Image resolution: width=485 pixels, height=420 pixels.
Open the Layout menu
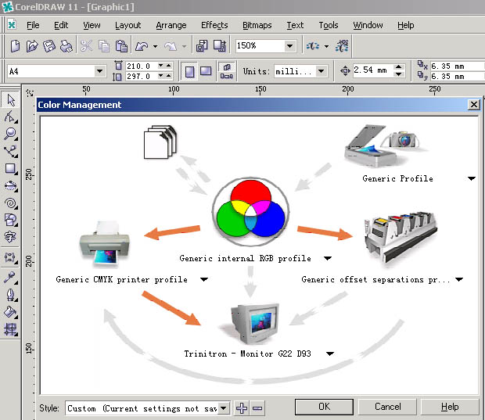coord(128,25)
